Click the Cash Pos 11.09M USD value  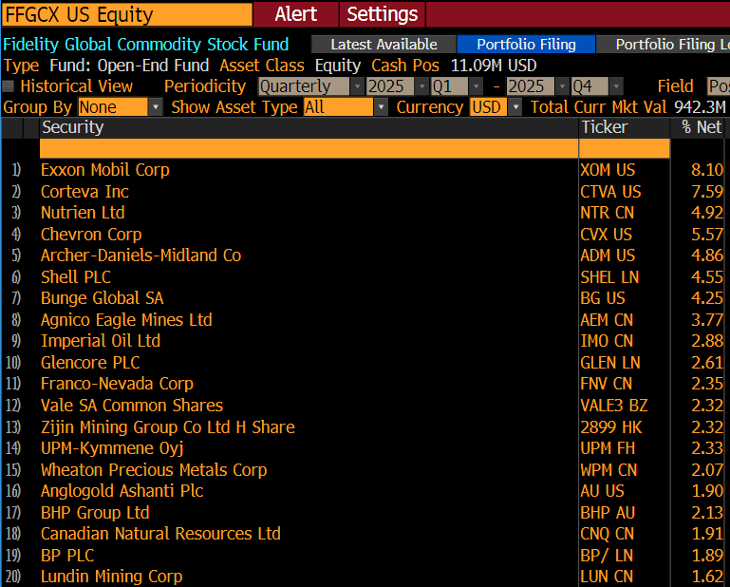point(494,66)
